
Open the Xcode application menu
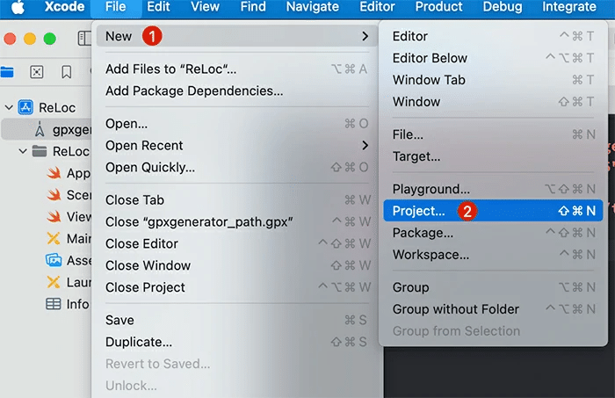tap(63, 7)
